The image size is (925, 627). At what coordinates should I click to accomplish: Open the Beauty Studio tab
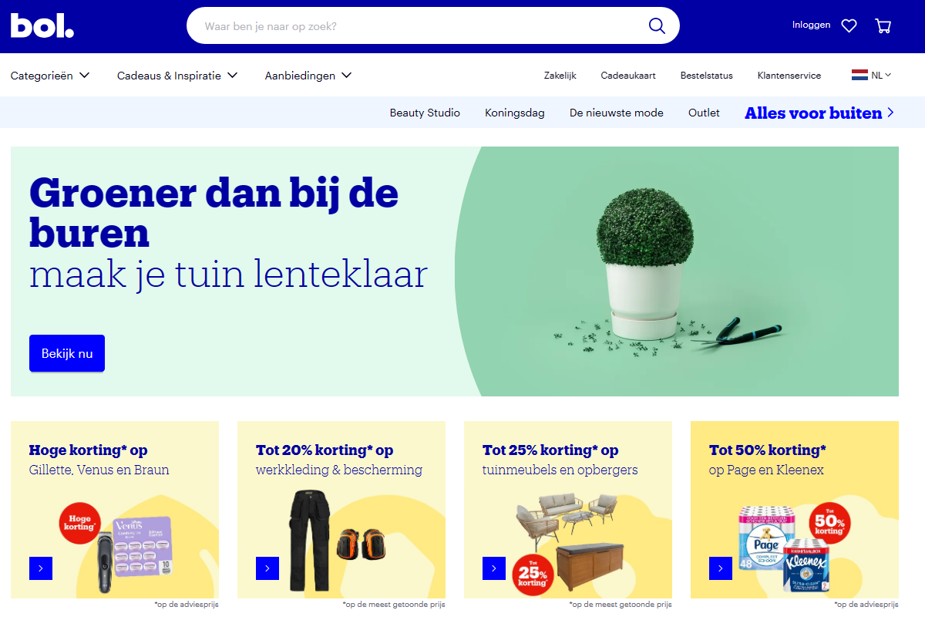point(425,113)
